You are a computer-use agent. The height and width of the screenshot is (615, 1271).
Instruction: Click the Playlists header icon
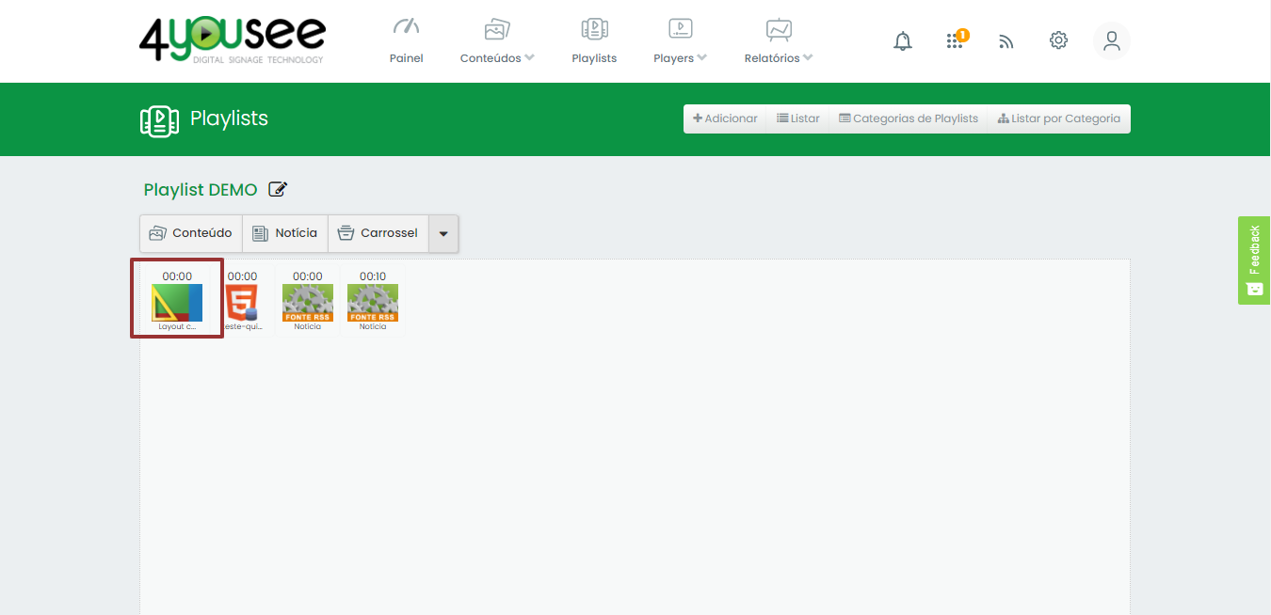tap(159, 120)
